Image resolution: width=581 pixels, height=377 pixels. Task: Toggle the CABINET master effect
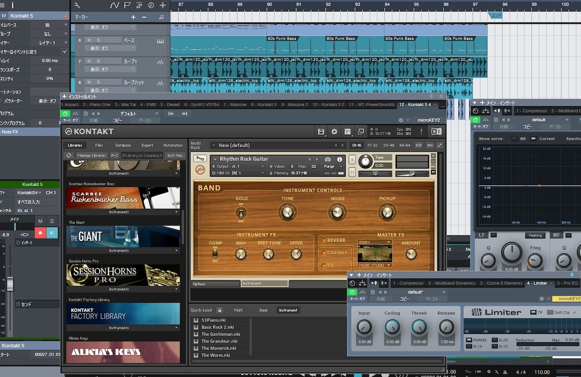coord(334,253)
